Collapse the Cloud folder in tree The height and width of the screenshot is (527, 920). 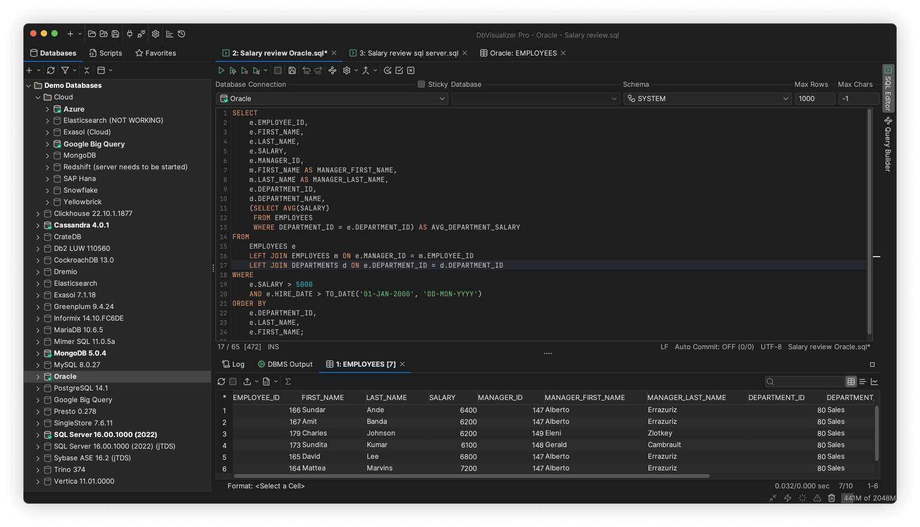tap(38, 97)
